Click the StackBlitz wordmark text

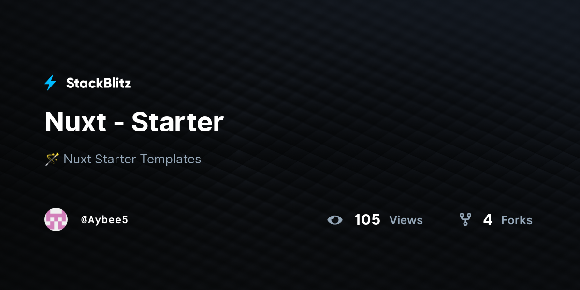pyautogui.click(x=99, y=83)
